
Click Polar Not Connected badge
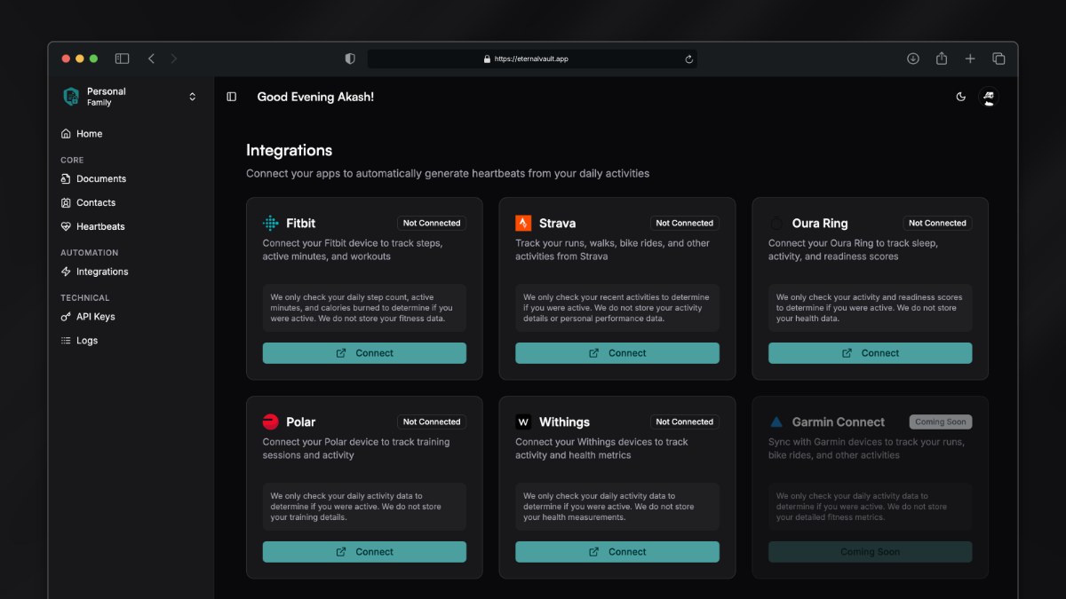[432, 422]
